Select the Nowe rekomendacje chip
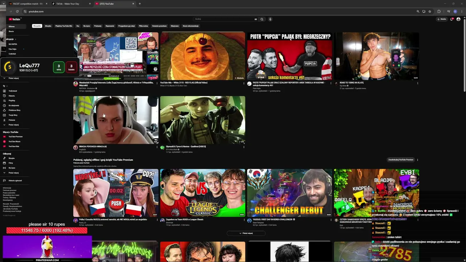Image resolution: width=466 pixels, height=262 pixels. pos(191,26)
